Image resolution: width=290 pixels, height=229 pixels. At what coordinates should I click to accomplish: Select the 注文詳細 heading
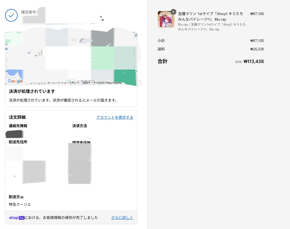coord(17,117)
